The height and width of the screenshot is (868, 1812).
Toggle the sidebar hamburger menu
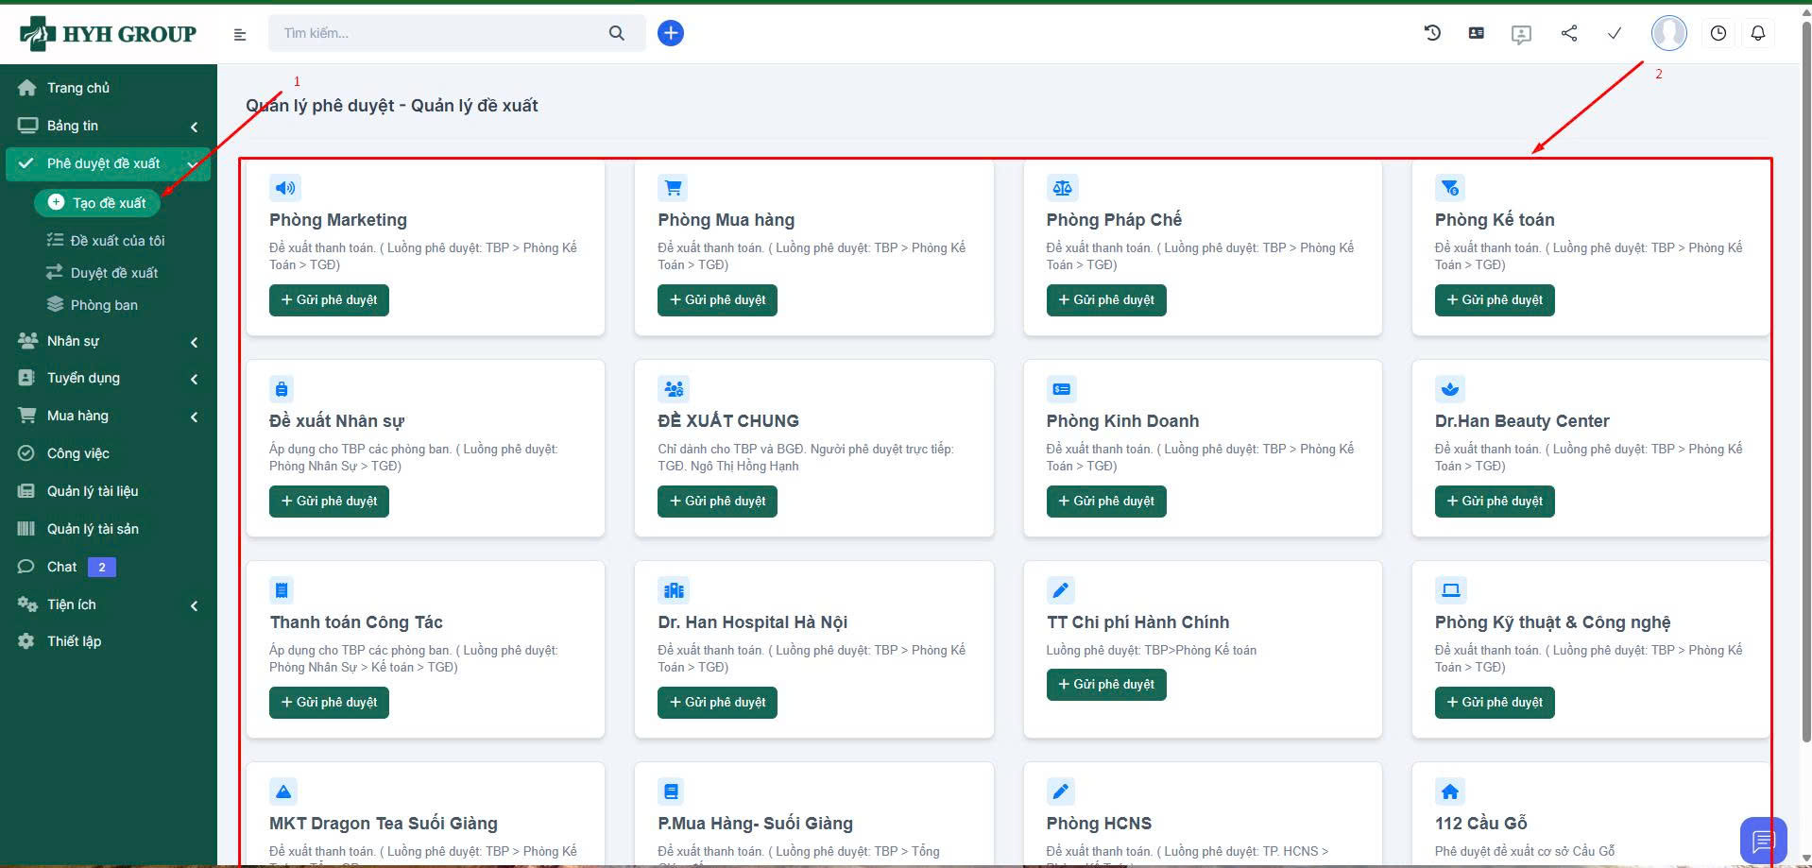[240, 35]
